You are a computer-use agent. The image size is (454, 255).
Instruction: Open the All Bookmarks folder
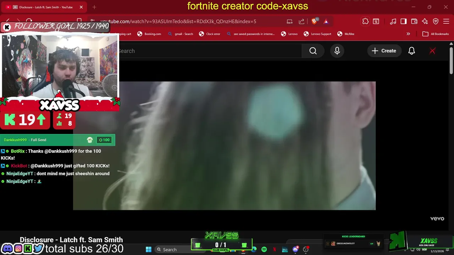436,34
